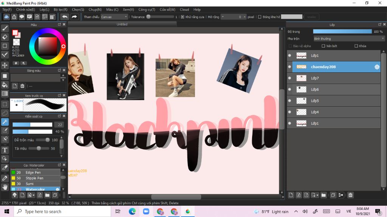This screenshot has height=217, width=387.
Task: Open the Pha trộn blend mode dropdown
Action: coord(349,39)
